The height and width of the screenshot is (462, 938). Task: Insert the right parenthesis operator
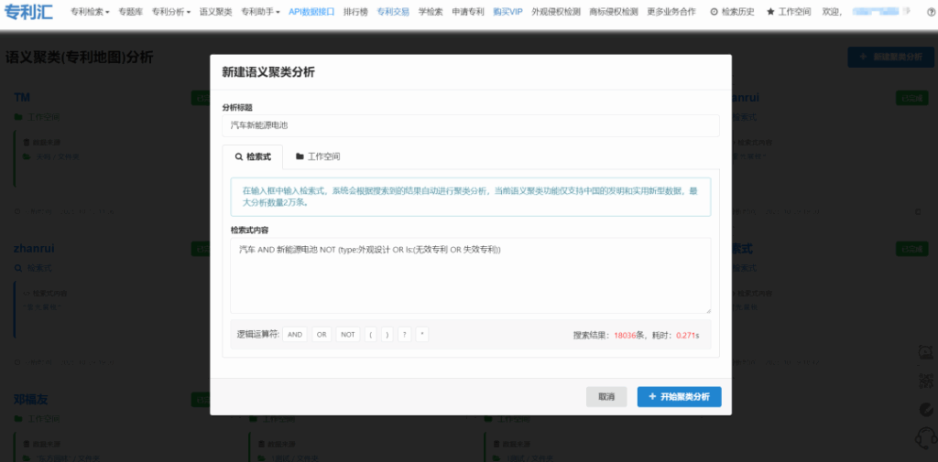coord(387,335)
